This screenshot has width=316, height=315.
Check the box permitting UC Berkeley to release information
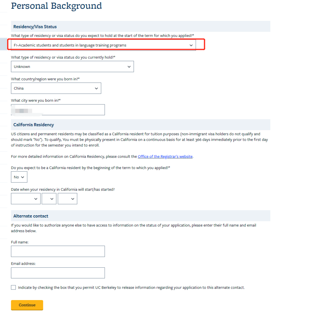tap(13, 288)
